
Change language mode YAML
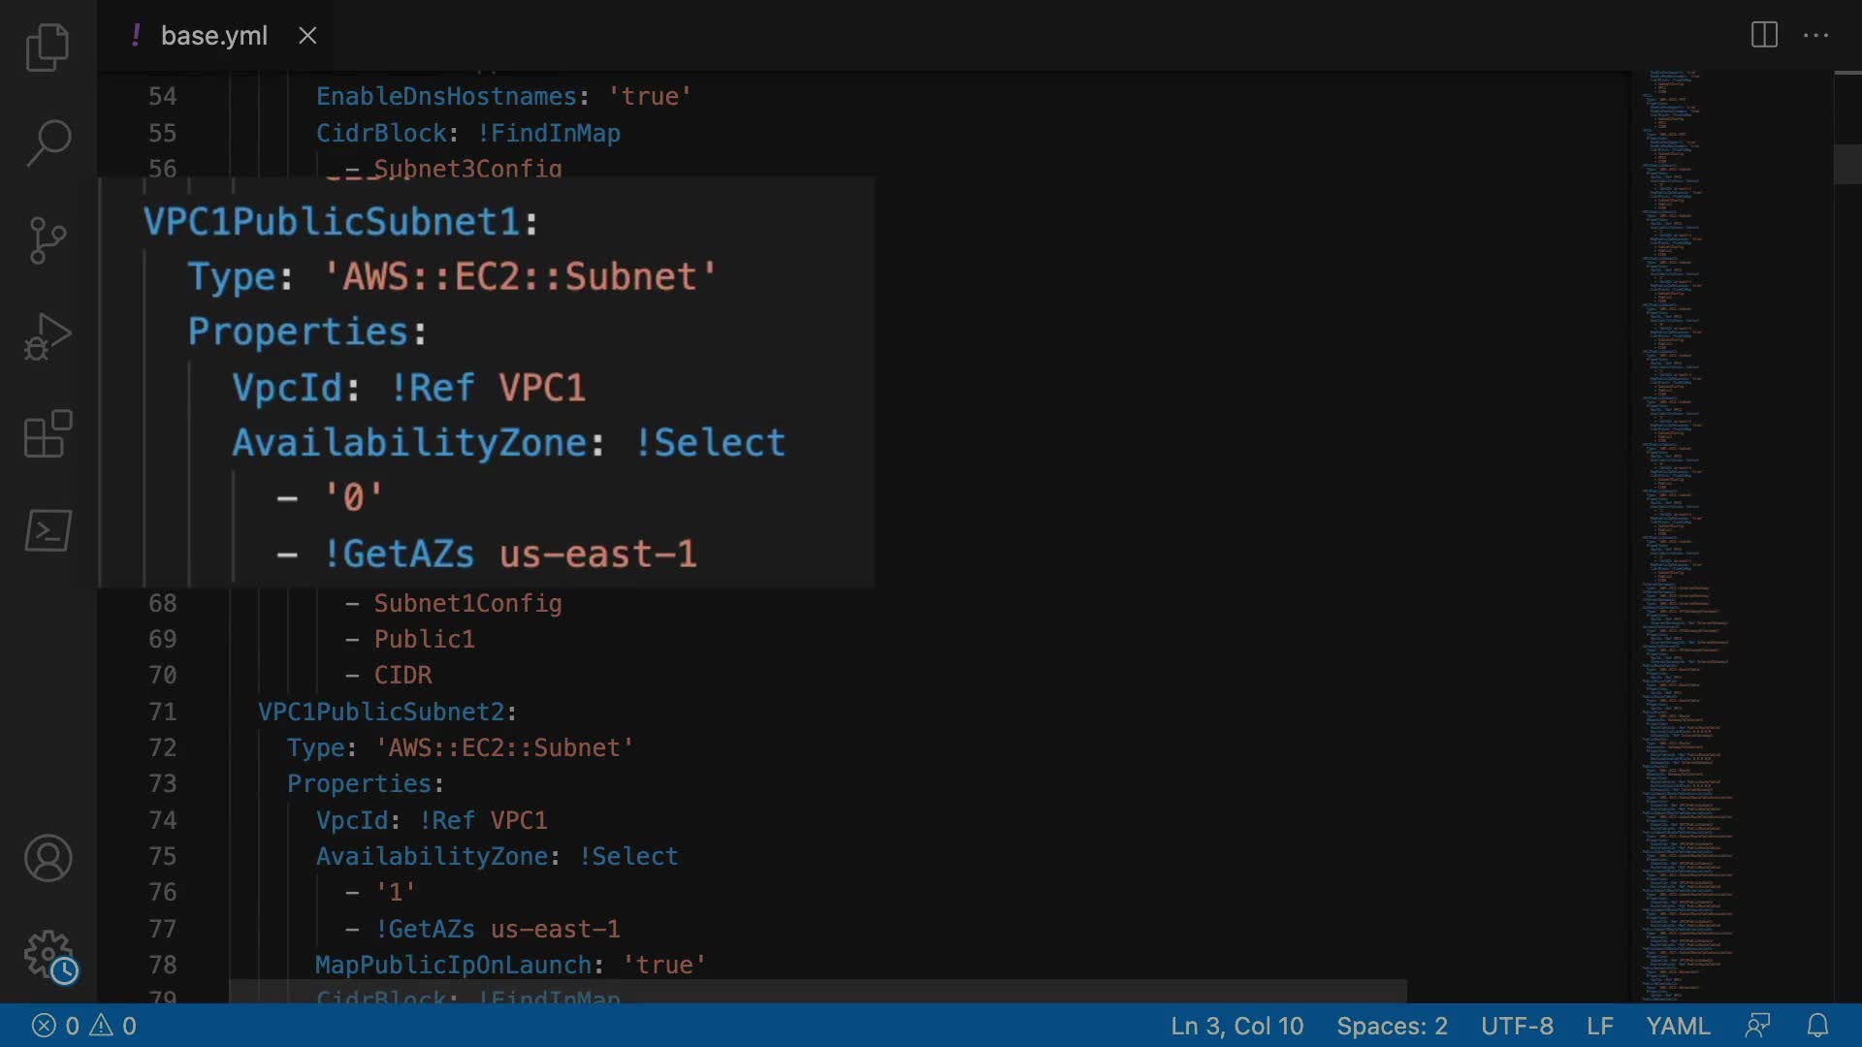pos(1678,1026)
